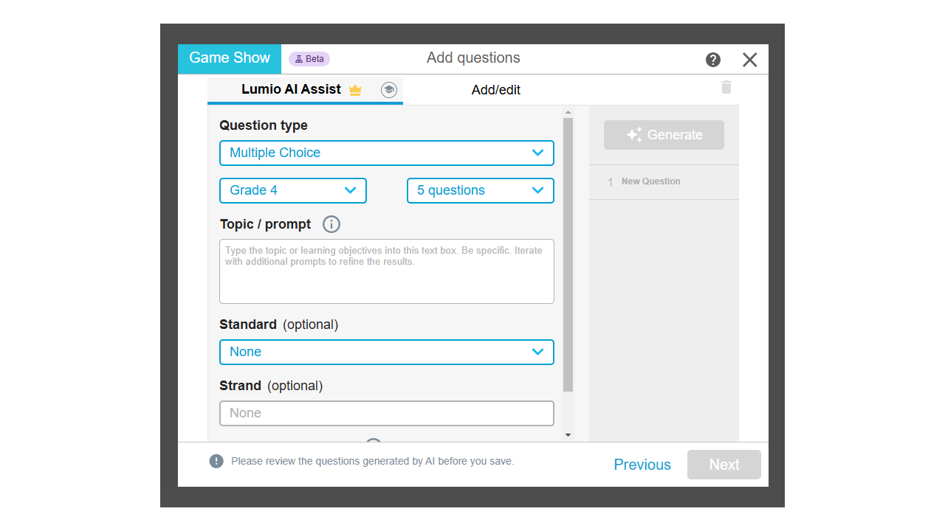Click the Previous link
This screenshot has height=531, width=945.
coord(642,465)
